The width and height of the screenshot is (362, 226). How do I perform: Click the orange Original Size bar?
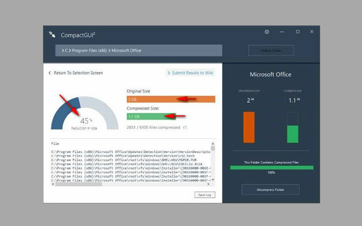171,99
